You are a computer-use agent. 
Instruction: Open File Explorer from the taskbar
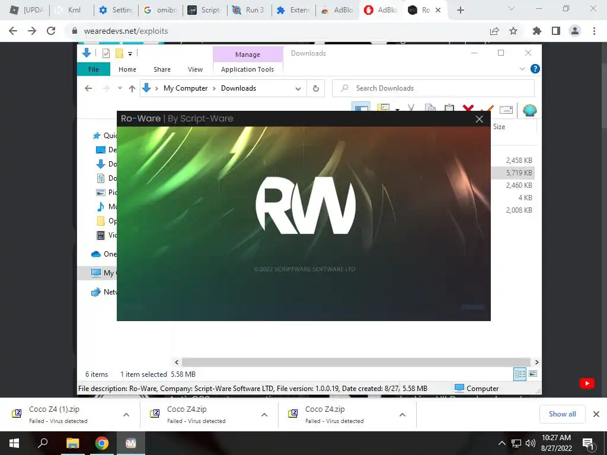point(73,443)
